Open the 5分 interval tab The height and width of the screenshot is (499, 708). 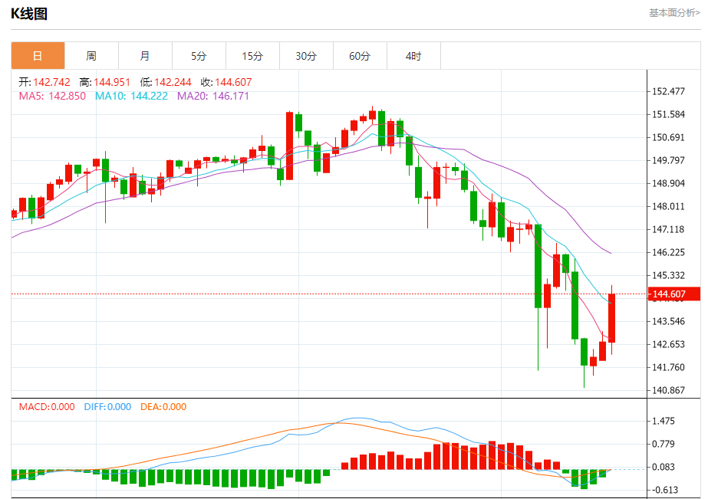point(199,55)
